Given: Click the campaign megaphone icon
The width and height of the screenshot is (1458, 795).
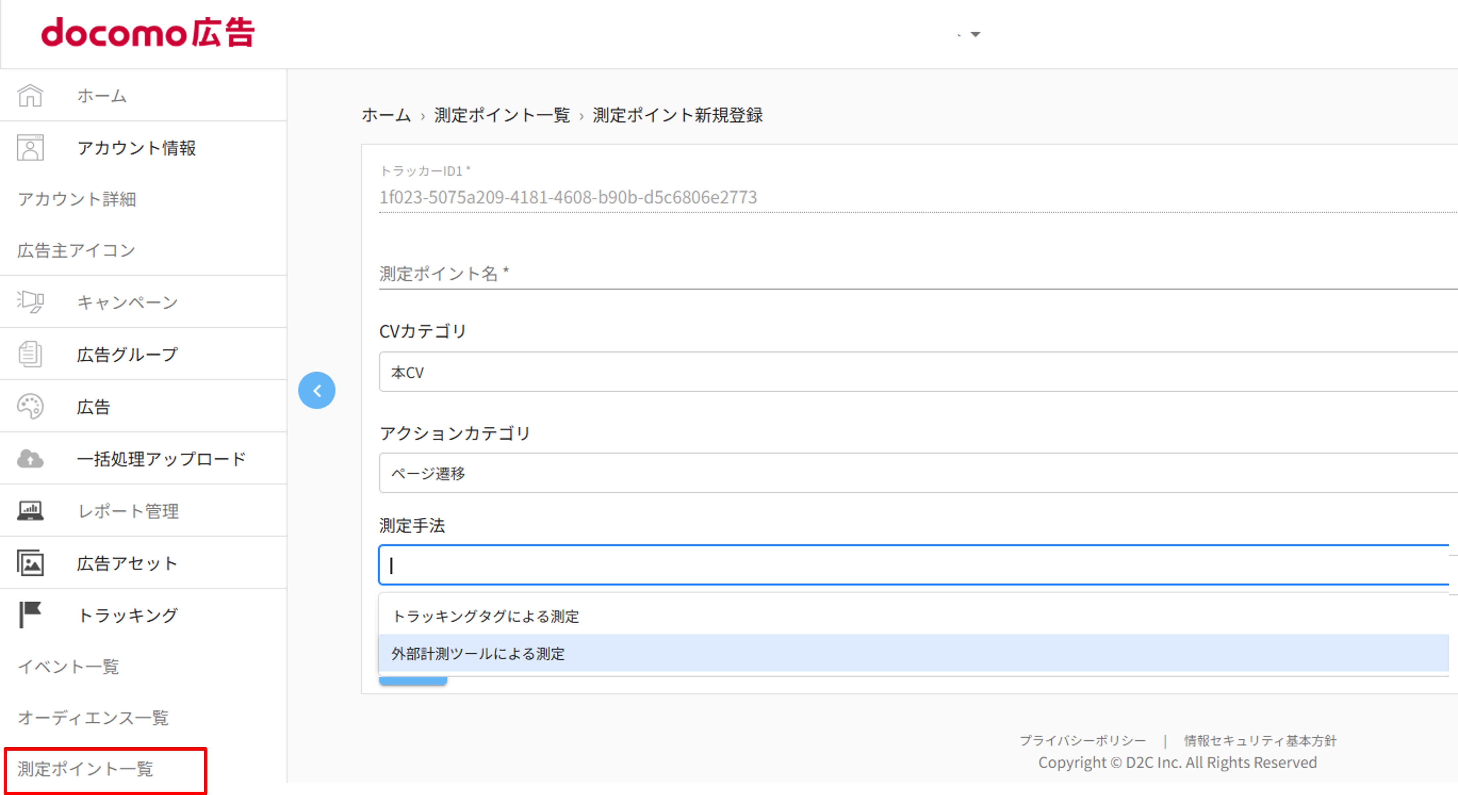Looking at the screenshot, I should [30, 301].
